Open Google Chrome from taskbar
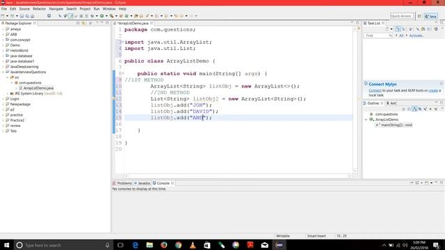Image resolution: width=445 pixels, height=250 pixels. pyautogui.click(x=179, y=245)
